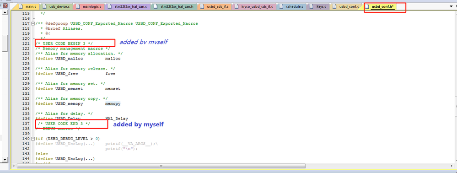Image resolution: width=457 pixels, height=173 pixels.
Task: Click 'Alias for memory set.' comment
Action: click(70, 83)
